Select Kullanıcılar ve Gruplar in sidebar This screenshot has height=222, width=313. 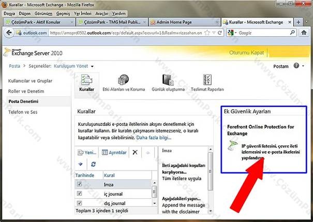(30, 81)
